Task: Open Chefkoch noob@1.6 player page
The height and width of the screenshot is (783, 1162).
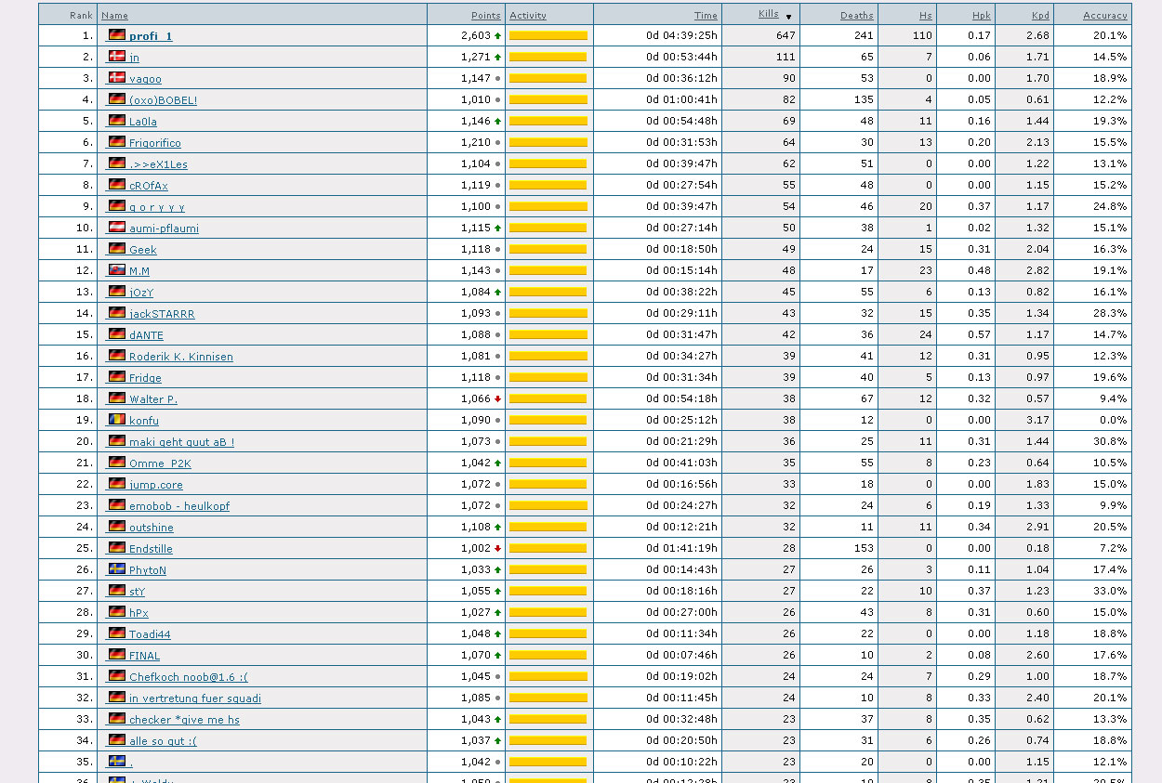Action: tap(188, 677)
